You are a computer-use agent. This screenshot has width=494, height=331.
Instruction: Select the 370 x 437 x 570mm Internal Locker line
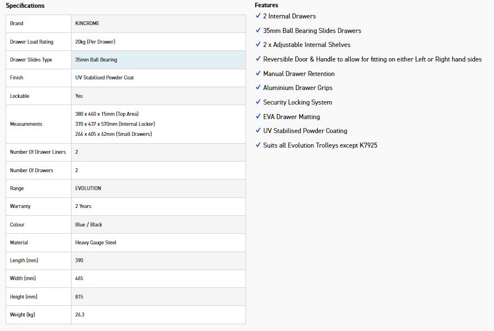coord(115,124)
